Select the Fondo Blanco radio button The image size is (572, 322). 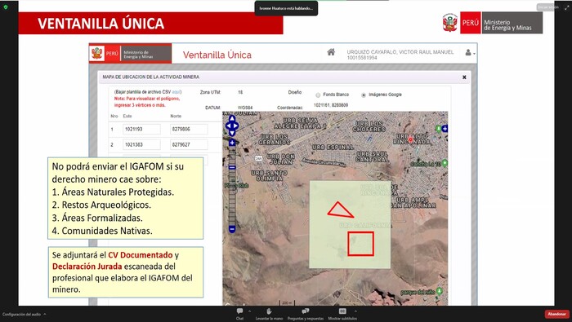[318, 95]
